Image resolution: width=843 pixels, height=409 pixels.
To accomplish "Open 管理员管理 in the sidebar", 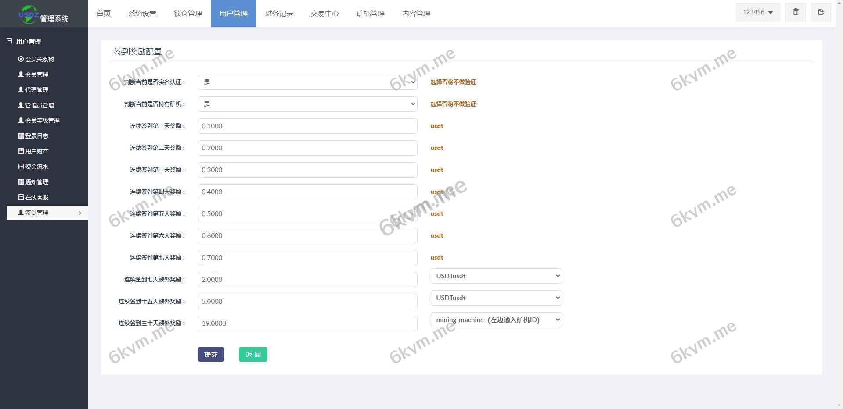I will click(x=39, y=105).
